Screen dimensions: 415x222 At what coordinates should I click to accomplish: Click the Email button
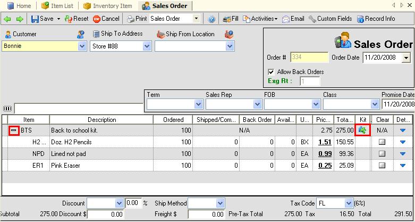click(x=293, y=19)
